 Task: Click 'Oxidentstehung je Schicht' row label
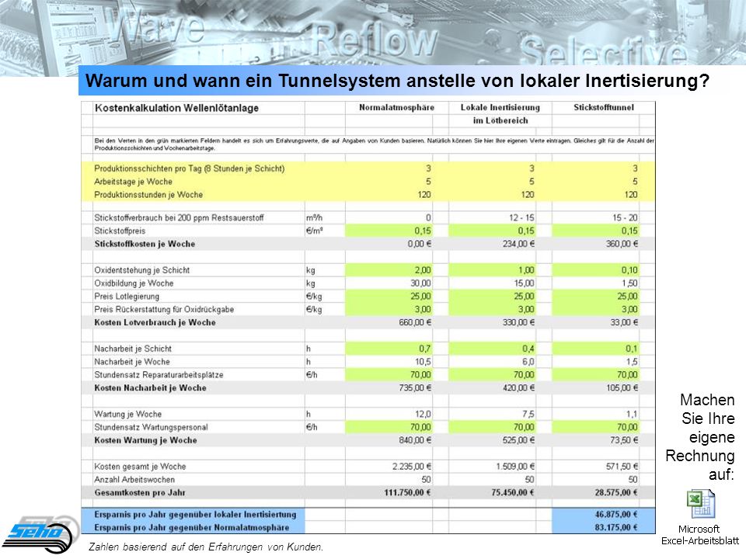pos(141,270)
